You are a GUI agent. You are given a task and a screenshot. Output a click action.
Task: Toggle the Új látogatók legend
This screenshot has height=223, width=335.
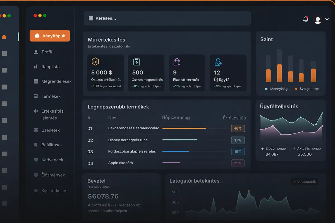305,181
